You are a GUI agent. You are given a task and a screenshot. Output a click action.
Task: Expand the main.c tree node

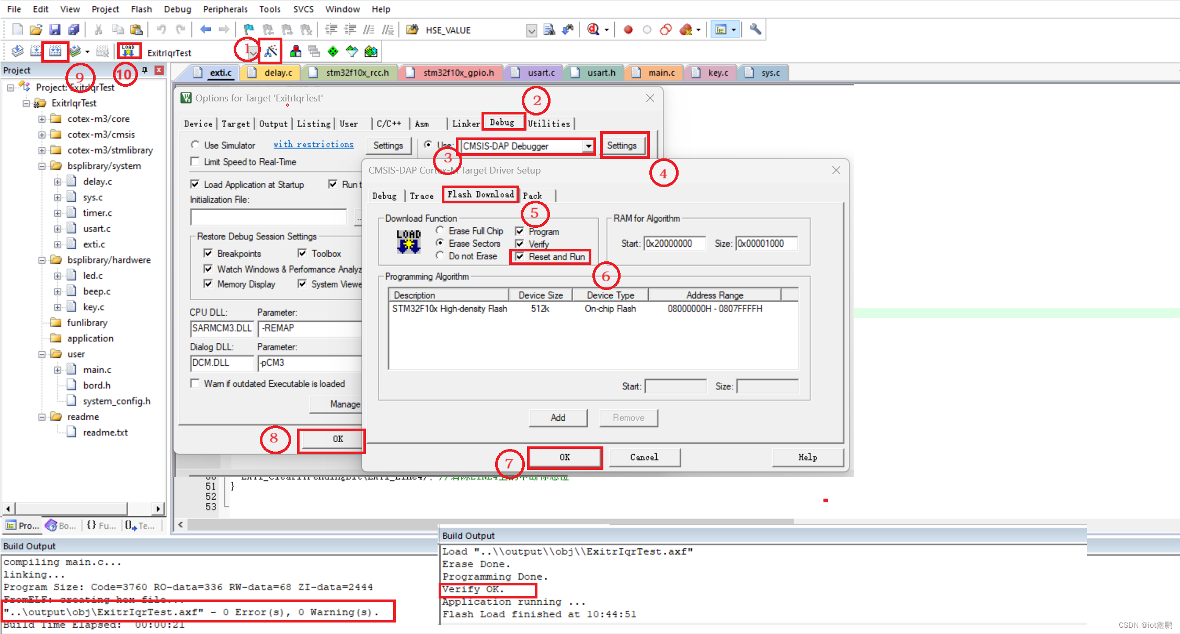[58, 370]
